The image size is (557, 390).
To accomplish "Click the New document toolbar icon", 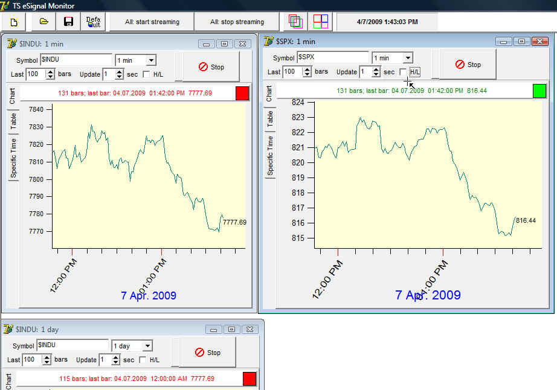I will (x=13, y=22).
